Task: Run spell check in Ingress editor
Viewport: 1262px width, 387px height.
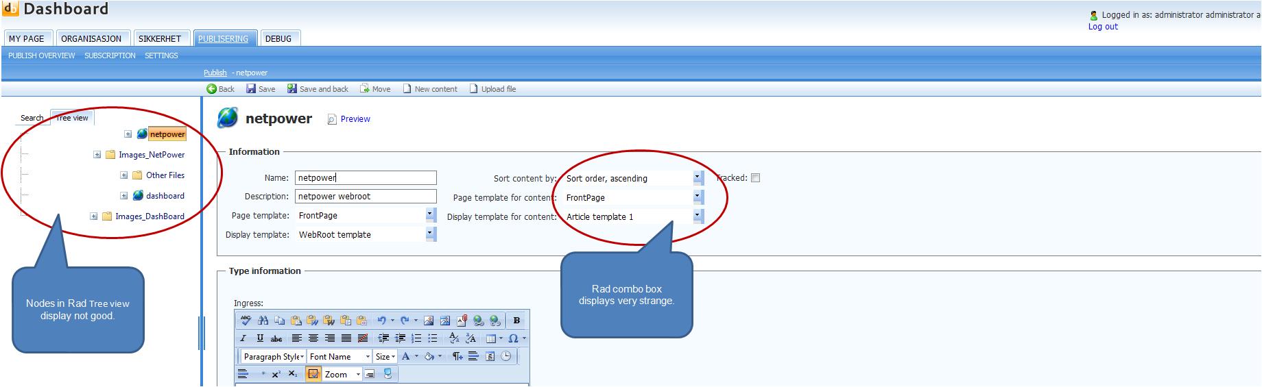Action: (x=246, y=321)
